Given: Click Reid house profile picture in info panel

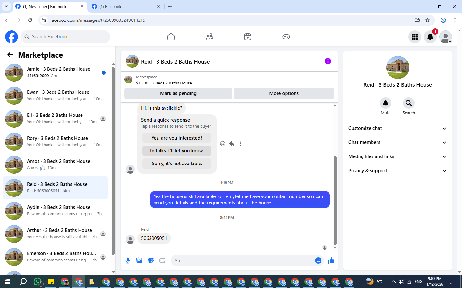Looking at the screenshot, I should [398, 68].
